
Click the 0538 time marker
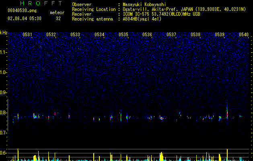[195, 35]
